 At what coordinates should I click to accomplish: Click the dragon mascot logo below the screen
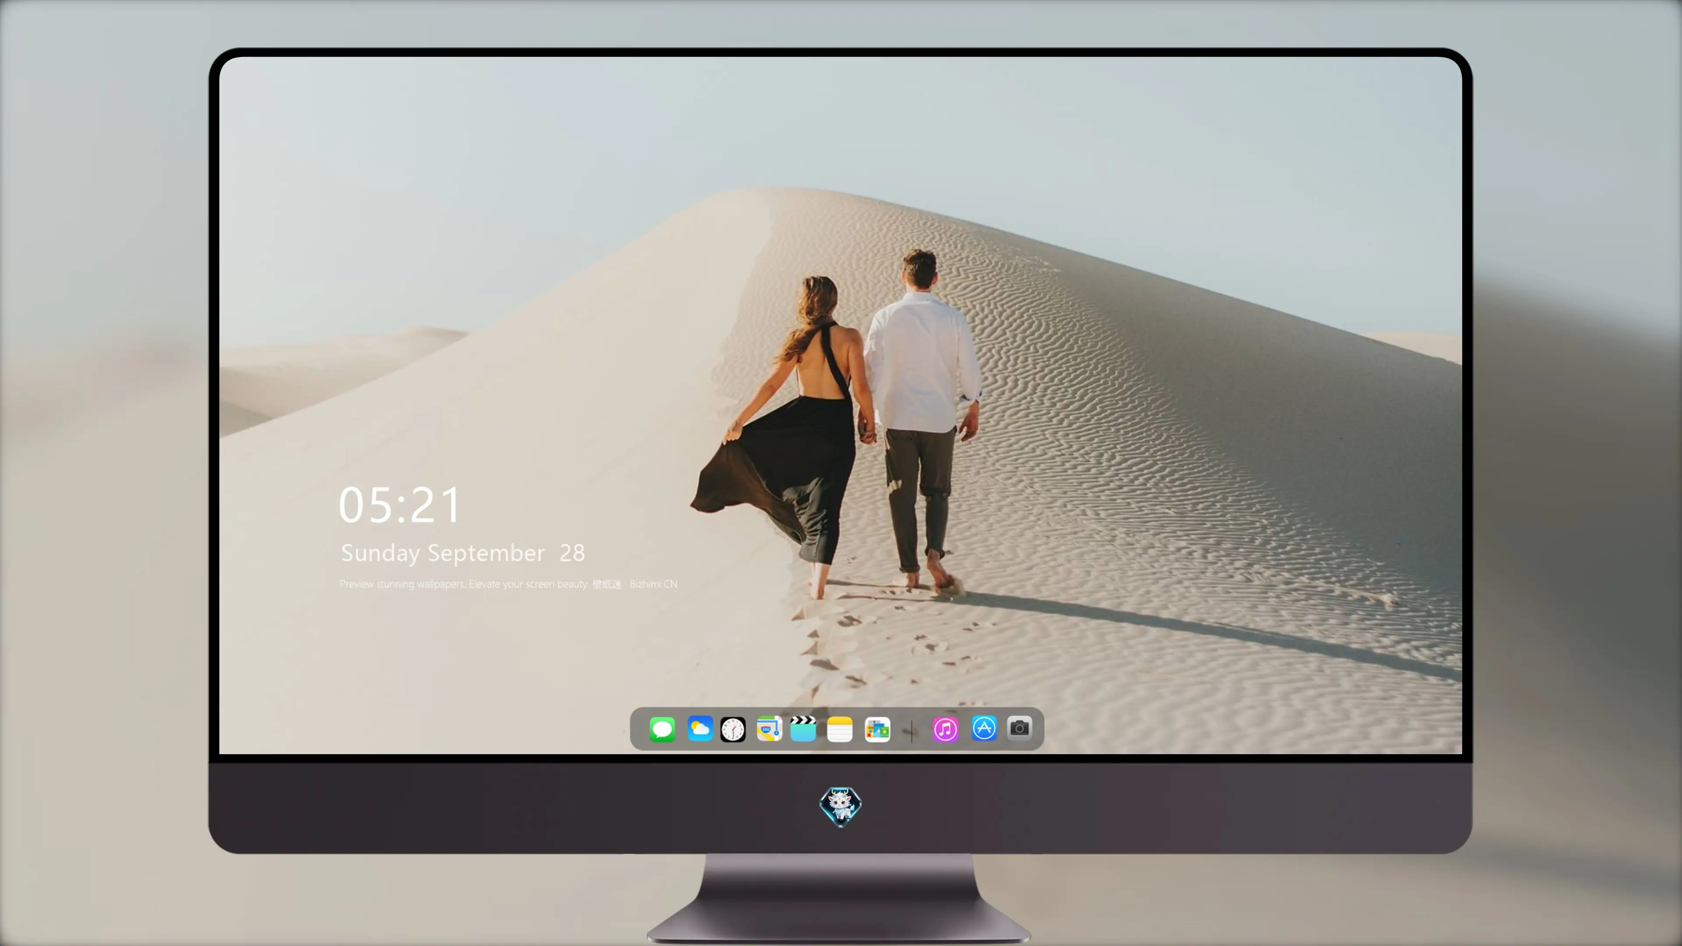click(x=841, y=807)
